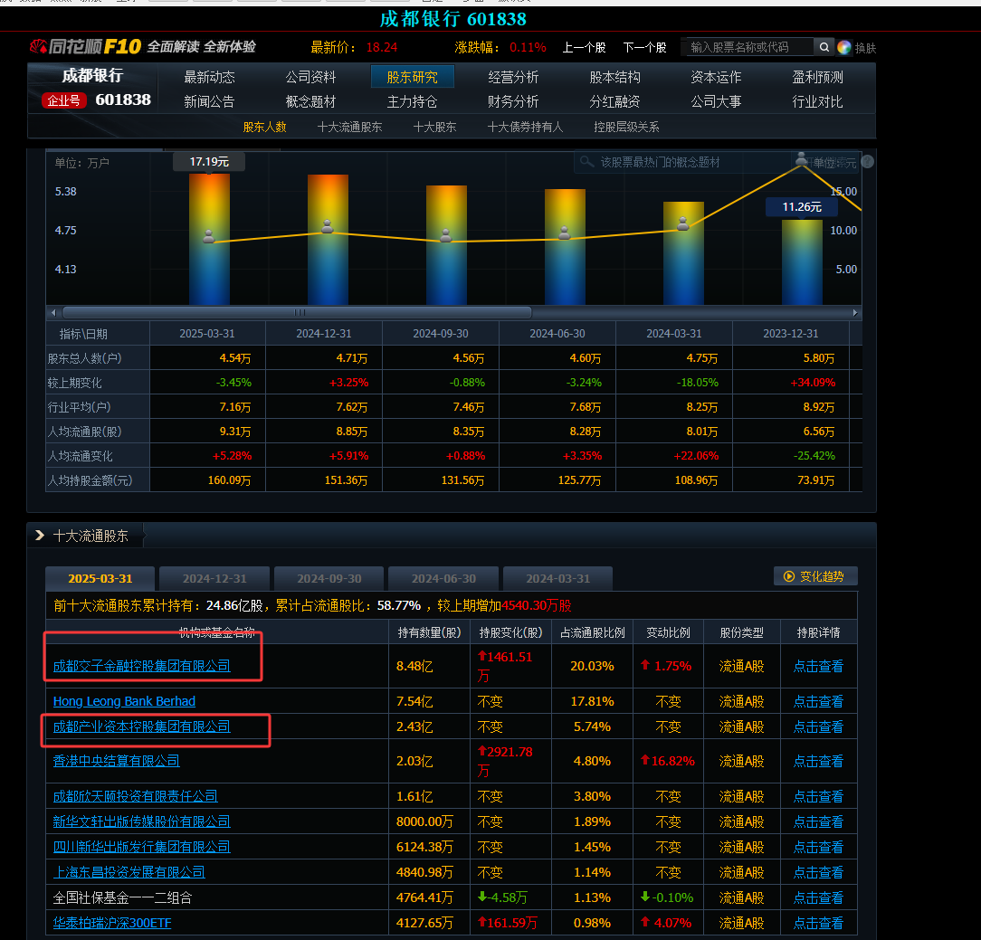Click the 换肤 skin color icon
Viewport: 981px width, 940px height.
(x=844, y=48)
